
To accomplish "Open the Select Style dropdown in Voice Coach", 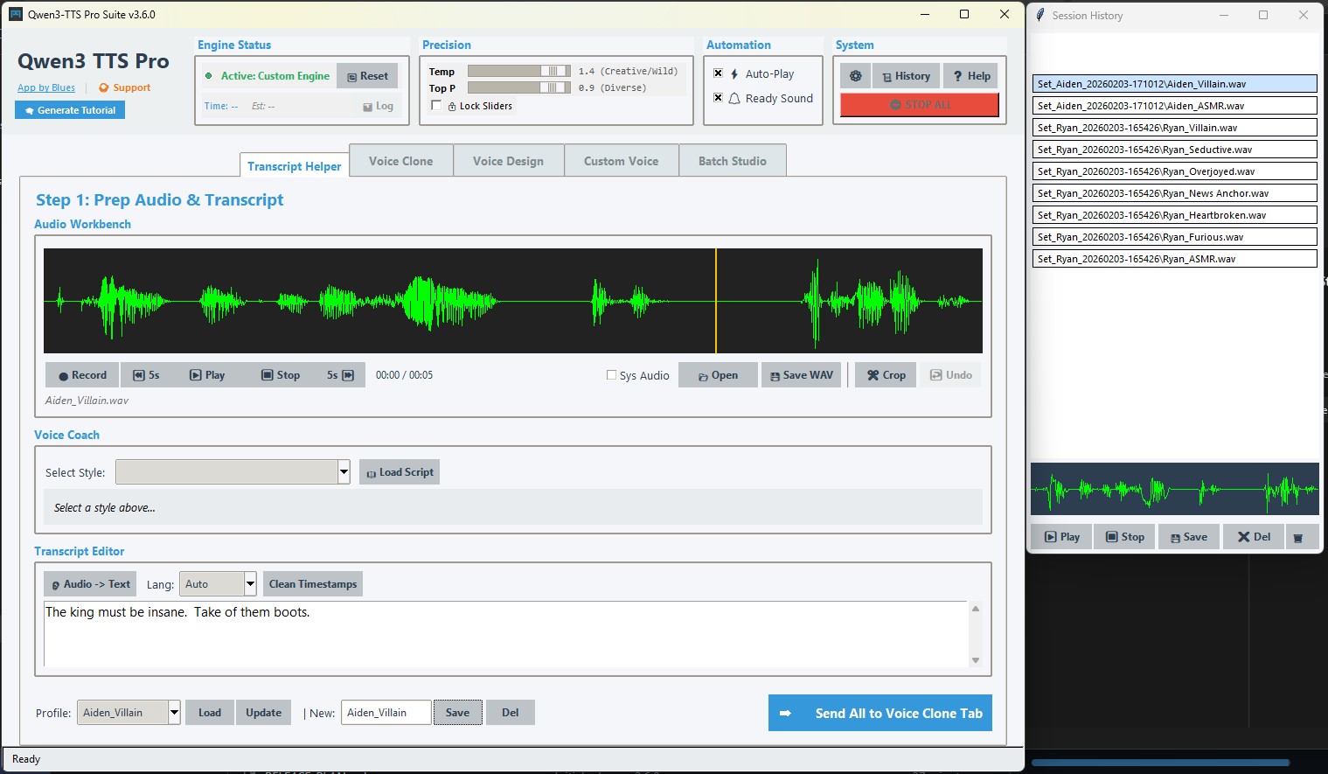I will (x=344, y=471).
